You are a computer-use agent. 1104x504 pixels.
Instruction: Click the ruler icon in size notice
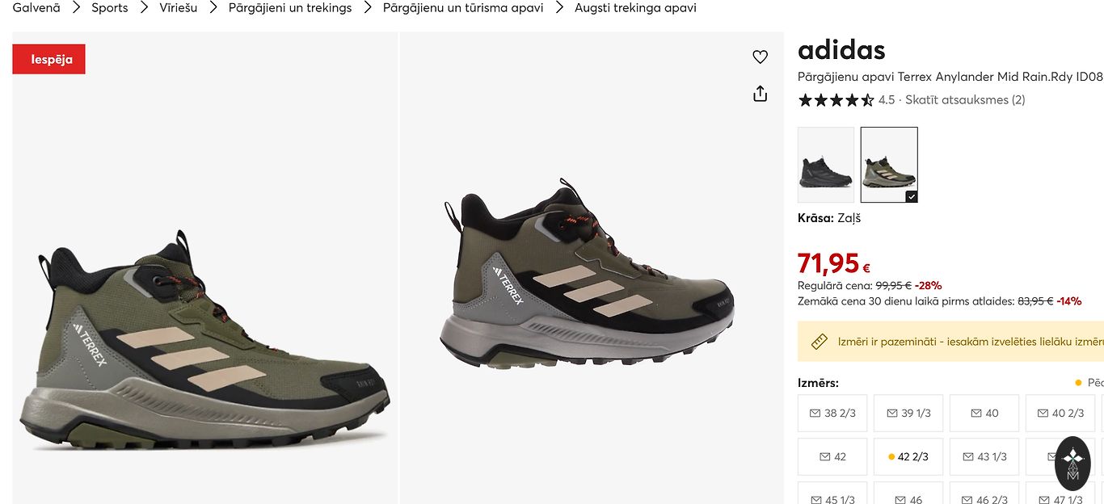pos(819,342)
